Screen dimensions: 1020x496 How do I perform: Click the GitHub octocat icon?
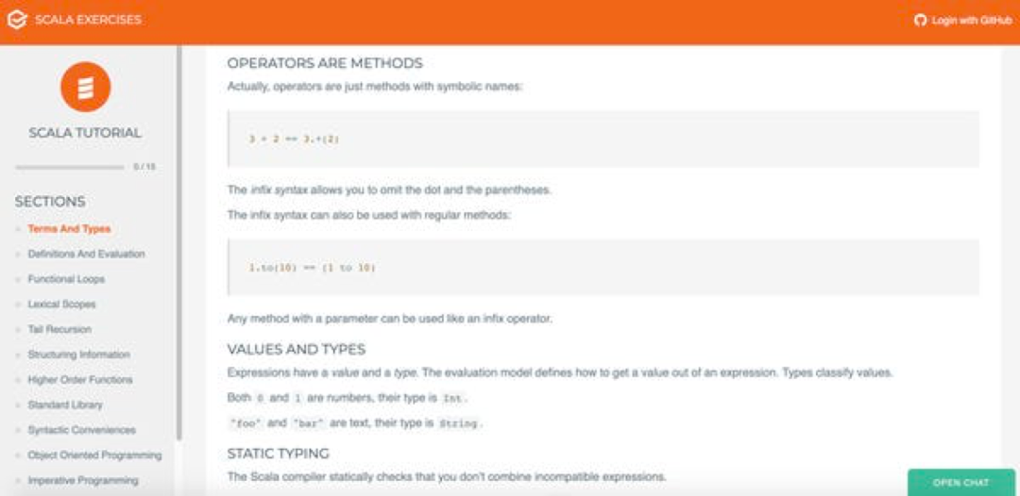tap(920, 20)
